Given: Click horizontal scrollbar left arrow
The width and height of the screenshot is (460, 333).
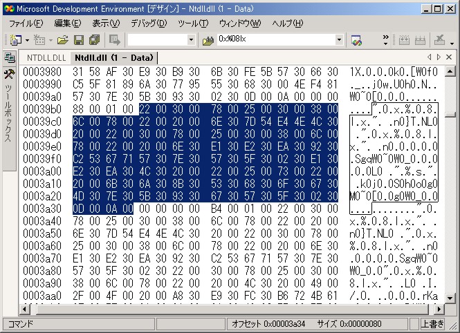Looking at the screenshot, I should [x=25, y=309].
